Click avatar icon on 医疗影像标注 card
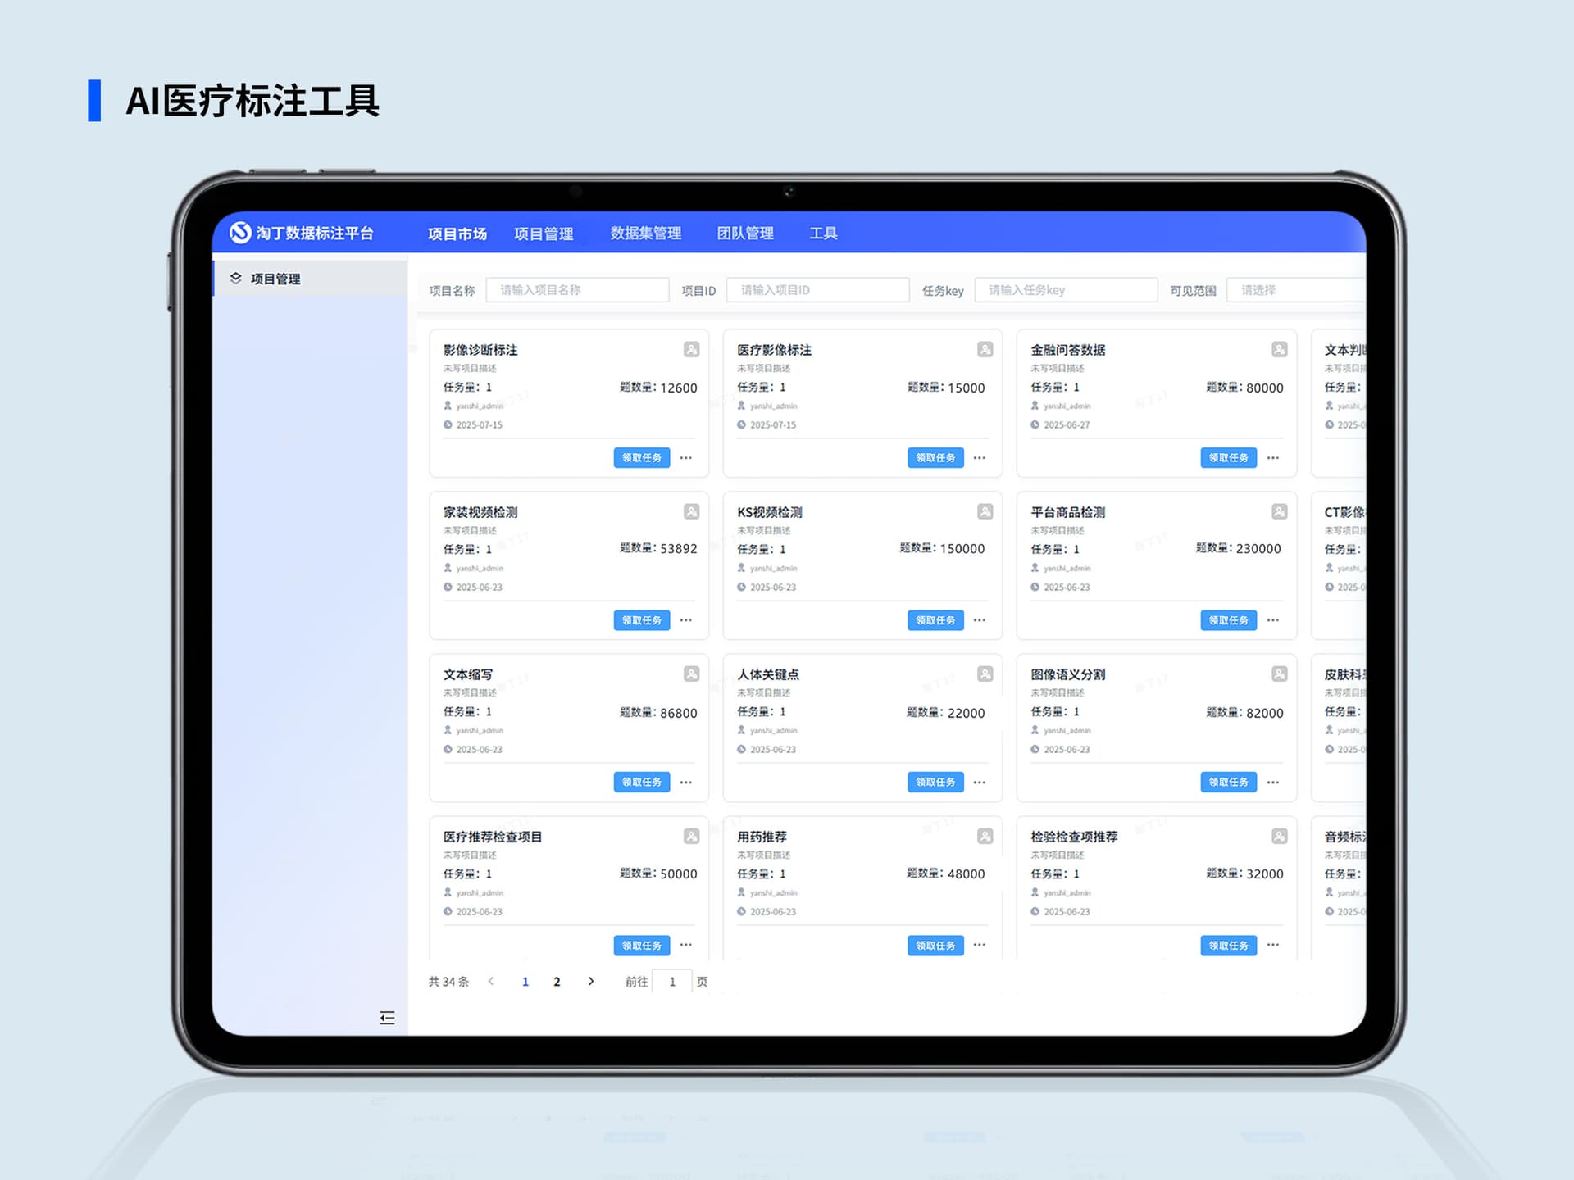Screen dimensions: 1574x1180 (x=985, y=350)
